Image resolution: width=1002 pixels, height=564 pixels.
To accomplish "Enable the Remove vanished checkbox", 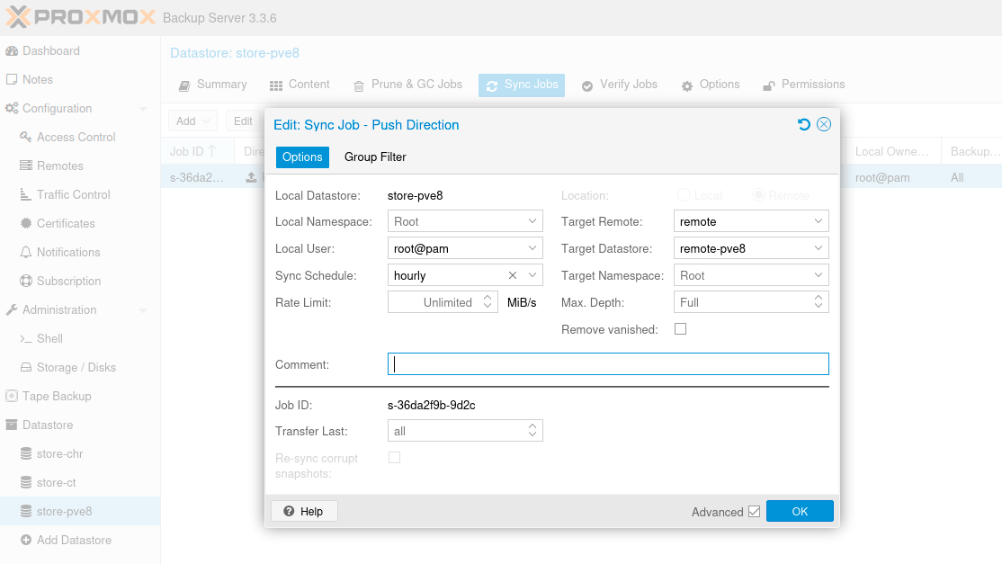I will (x=680, y=329).
